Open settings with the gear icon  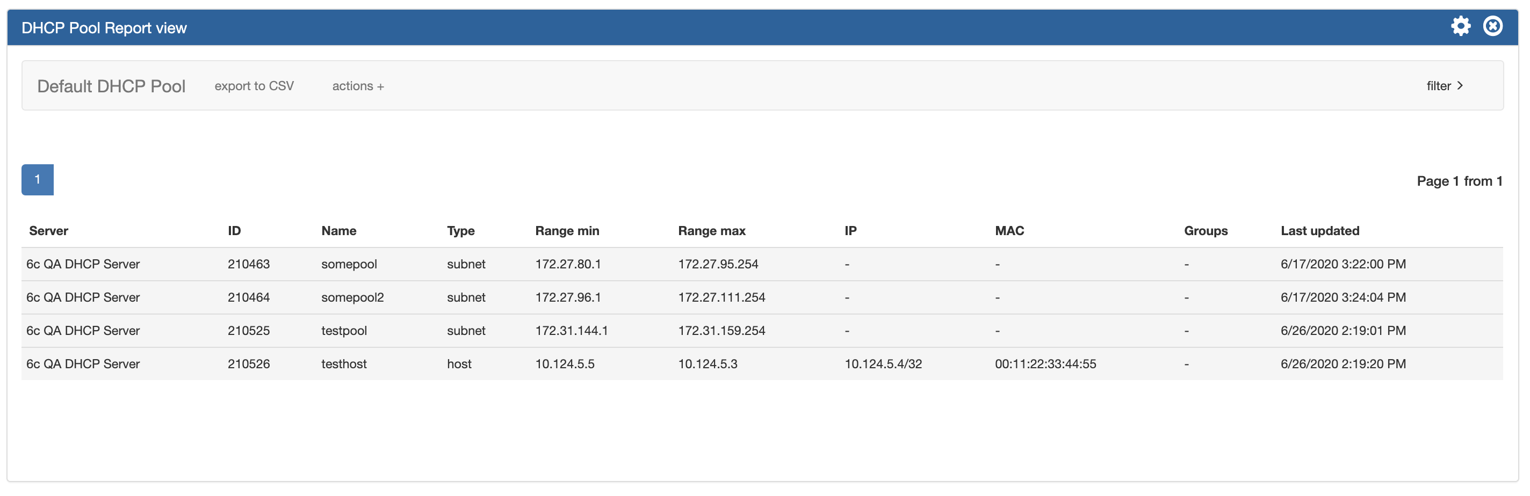coord(1461,26)
